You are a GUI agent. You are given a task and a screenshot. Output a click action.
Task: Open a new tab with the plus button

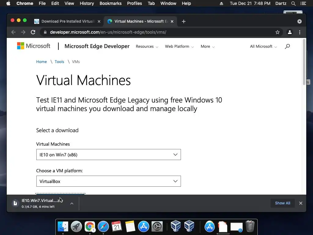point(184,21)
